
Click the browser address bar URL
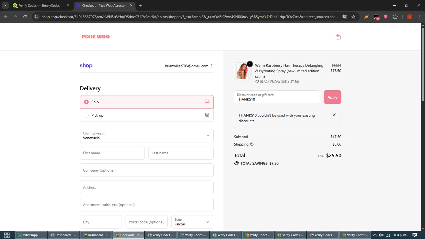point(190,17)
